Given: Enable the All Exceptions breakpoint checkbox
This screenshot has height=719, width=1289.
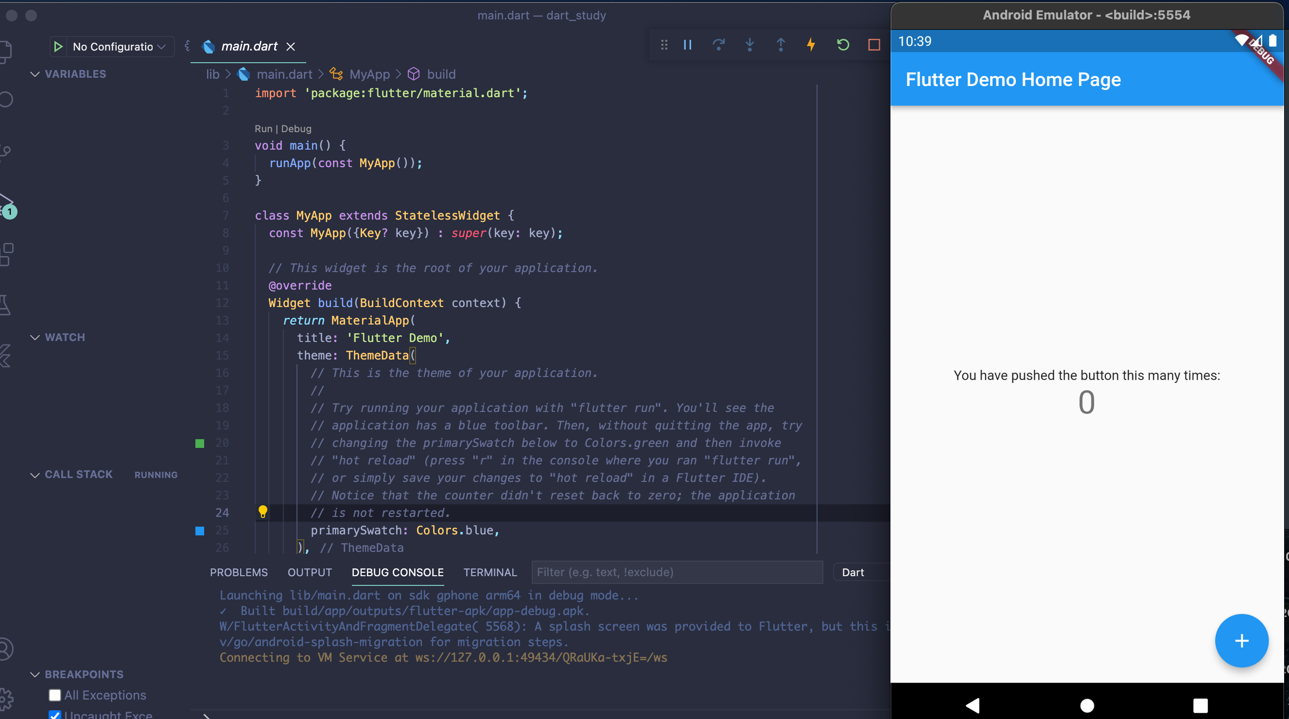Looking at the screenshot, I should (x=54, y=695).
